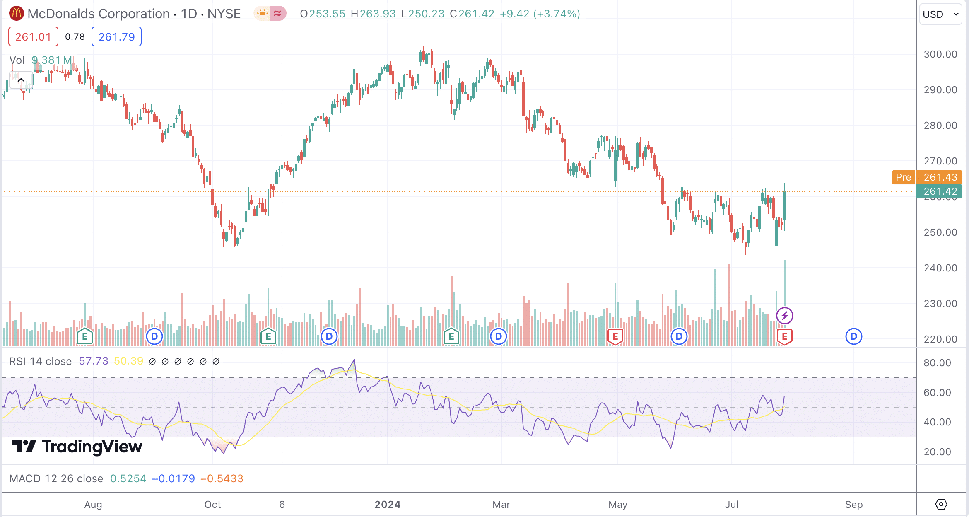The width and height of the screenshot is (969, 517).
Task: Click the dividend D marker in June
Action: [679, 336]
